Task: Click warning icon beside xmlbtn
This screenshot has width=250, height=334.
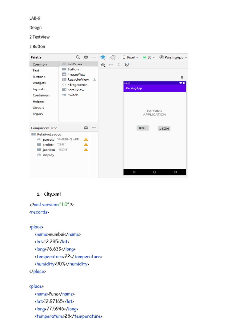Action: [x=86, y=144]
